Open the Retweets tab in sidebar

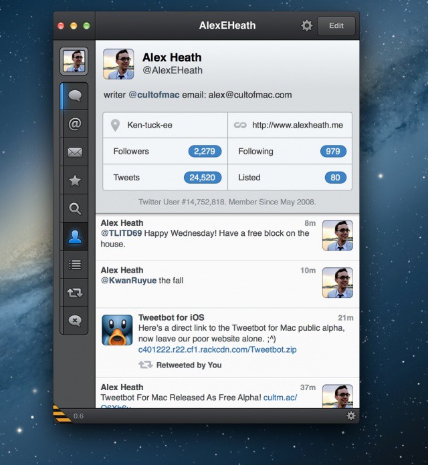pyautogui.click(x=74, y=293)
